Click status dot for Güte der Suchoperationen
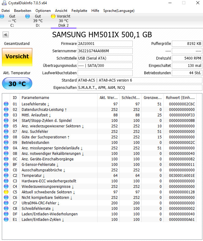Screen dimensions: 203x241 (6, 137)
